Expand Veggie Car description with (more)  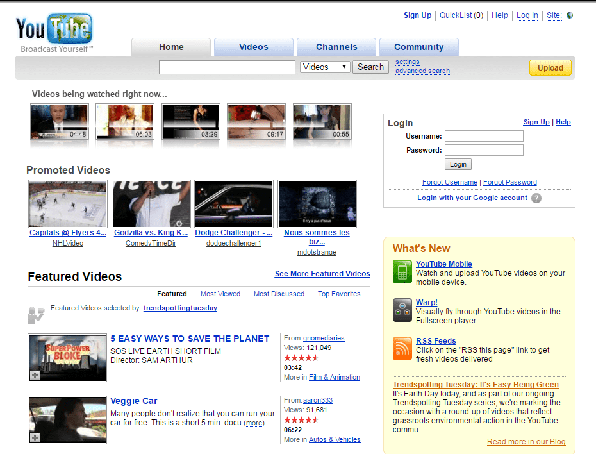(254, 423)
